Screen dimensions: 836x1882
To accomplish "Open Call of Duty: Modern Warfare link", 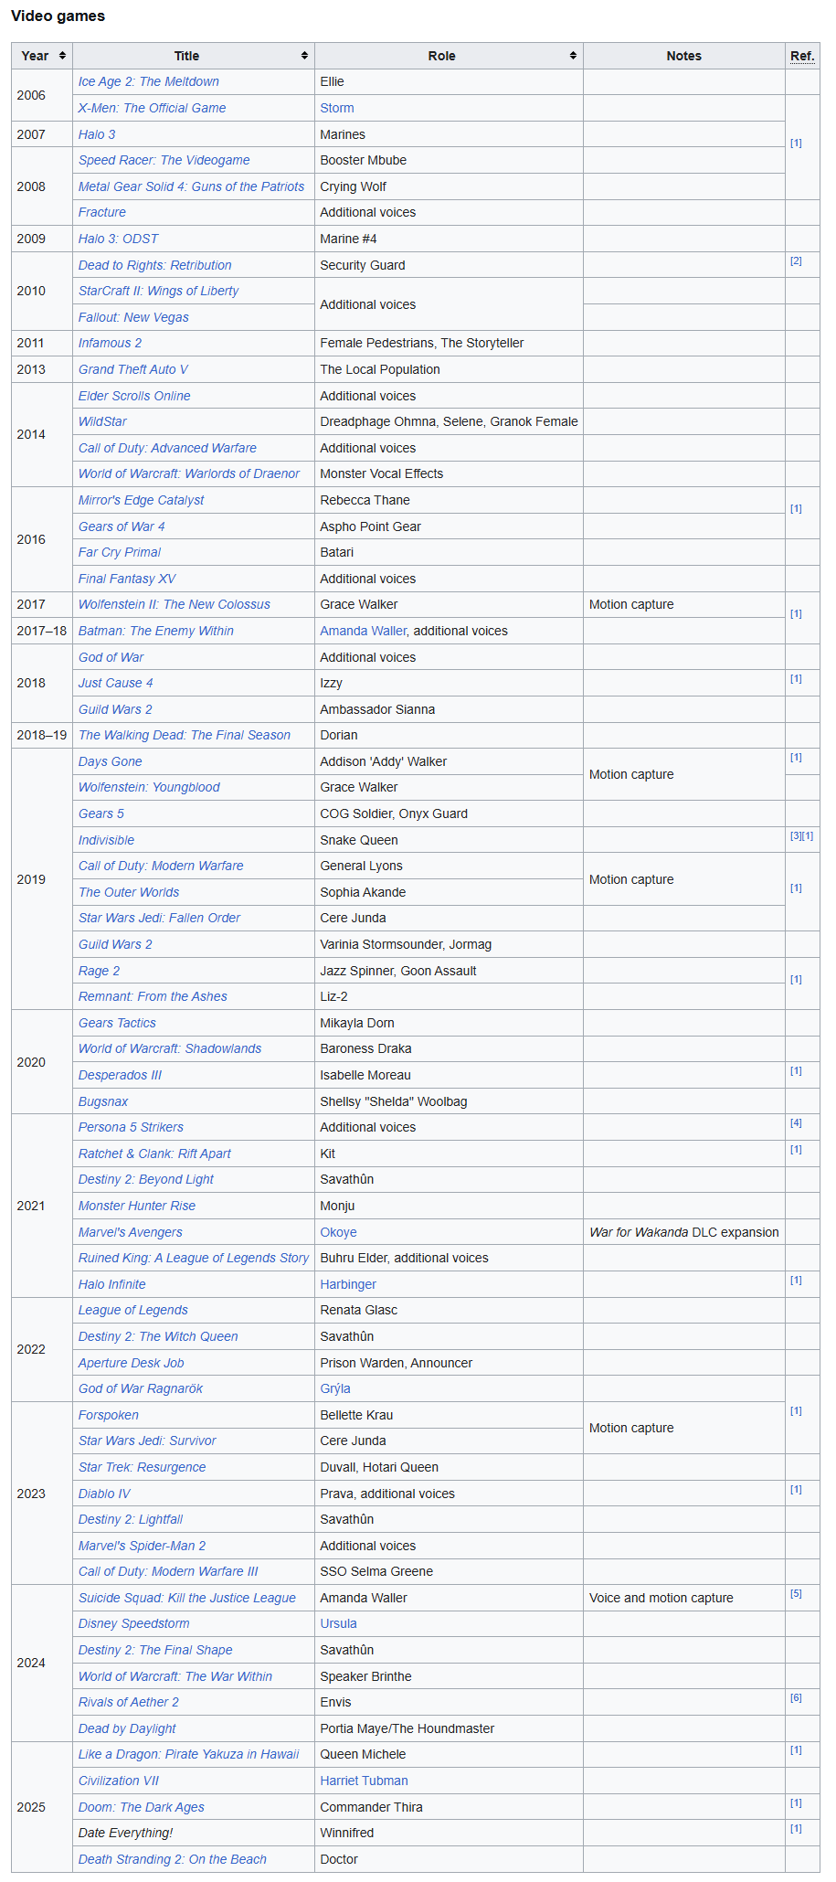I will tap(161, 866).
